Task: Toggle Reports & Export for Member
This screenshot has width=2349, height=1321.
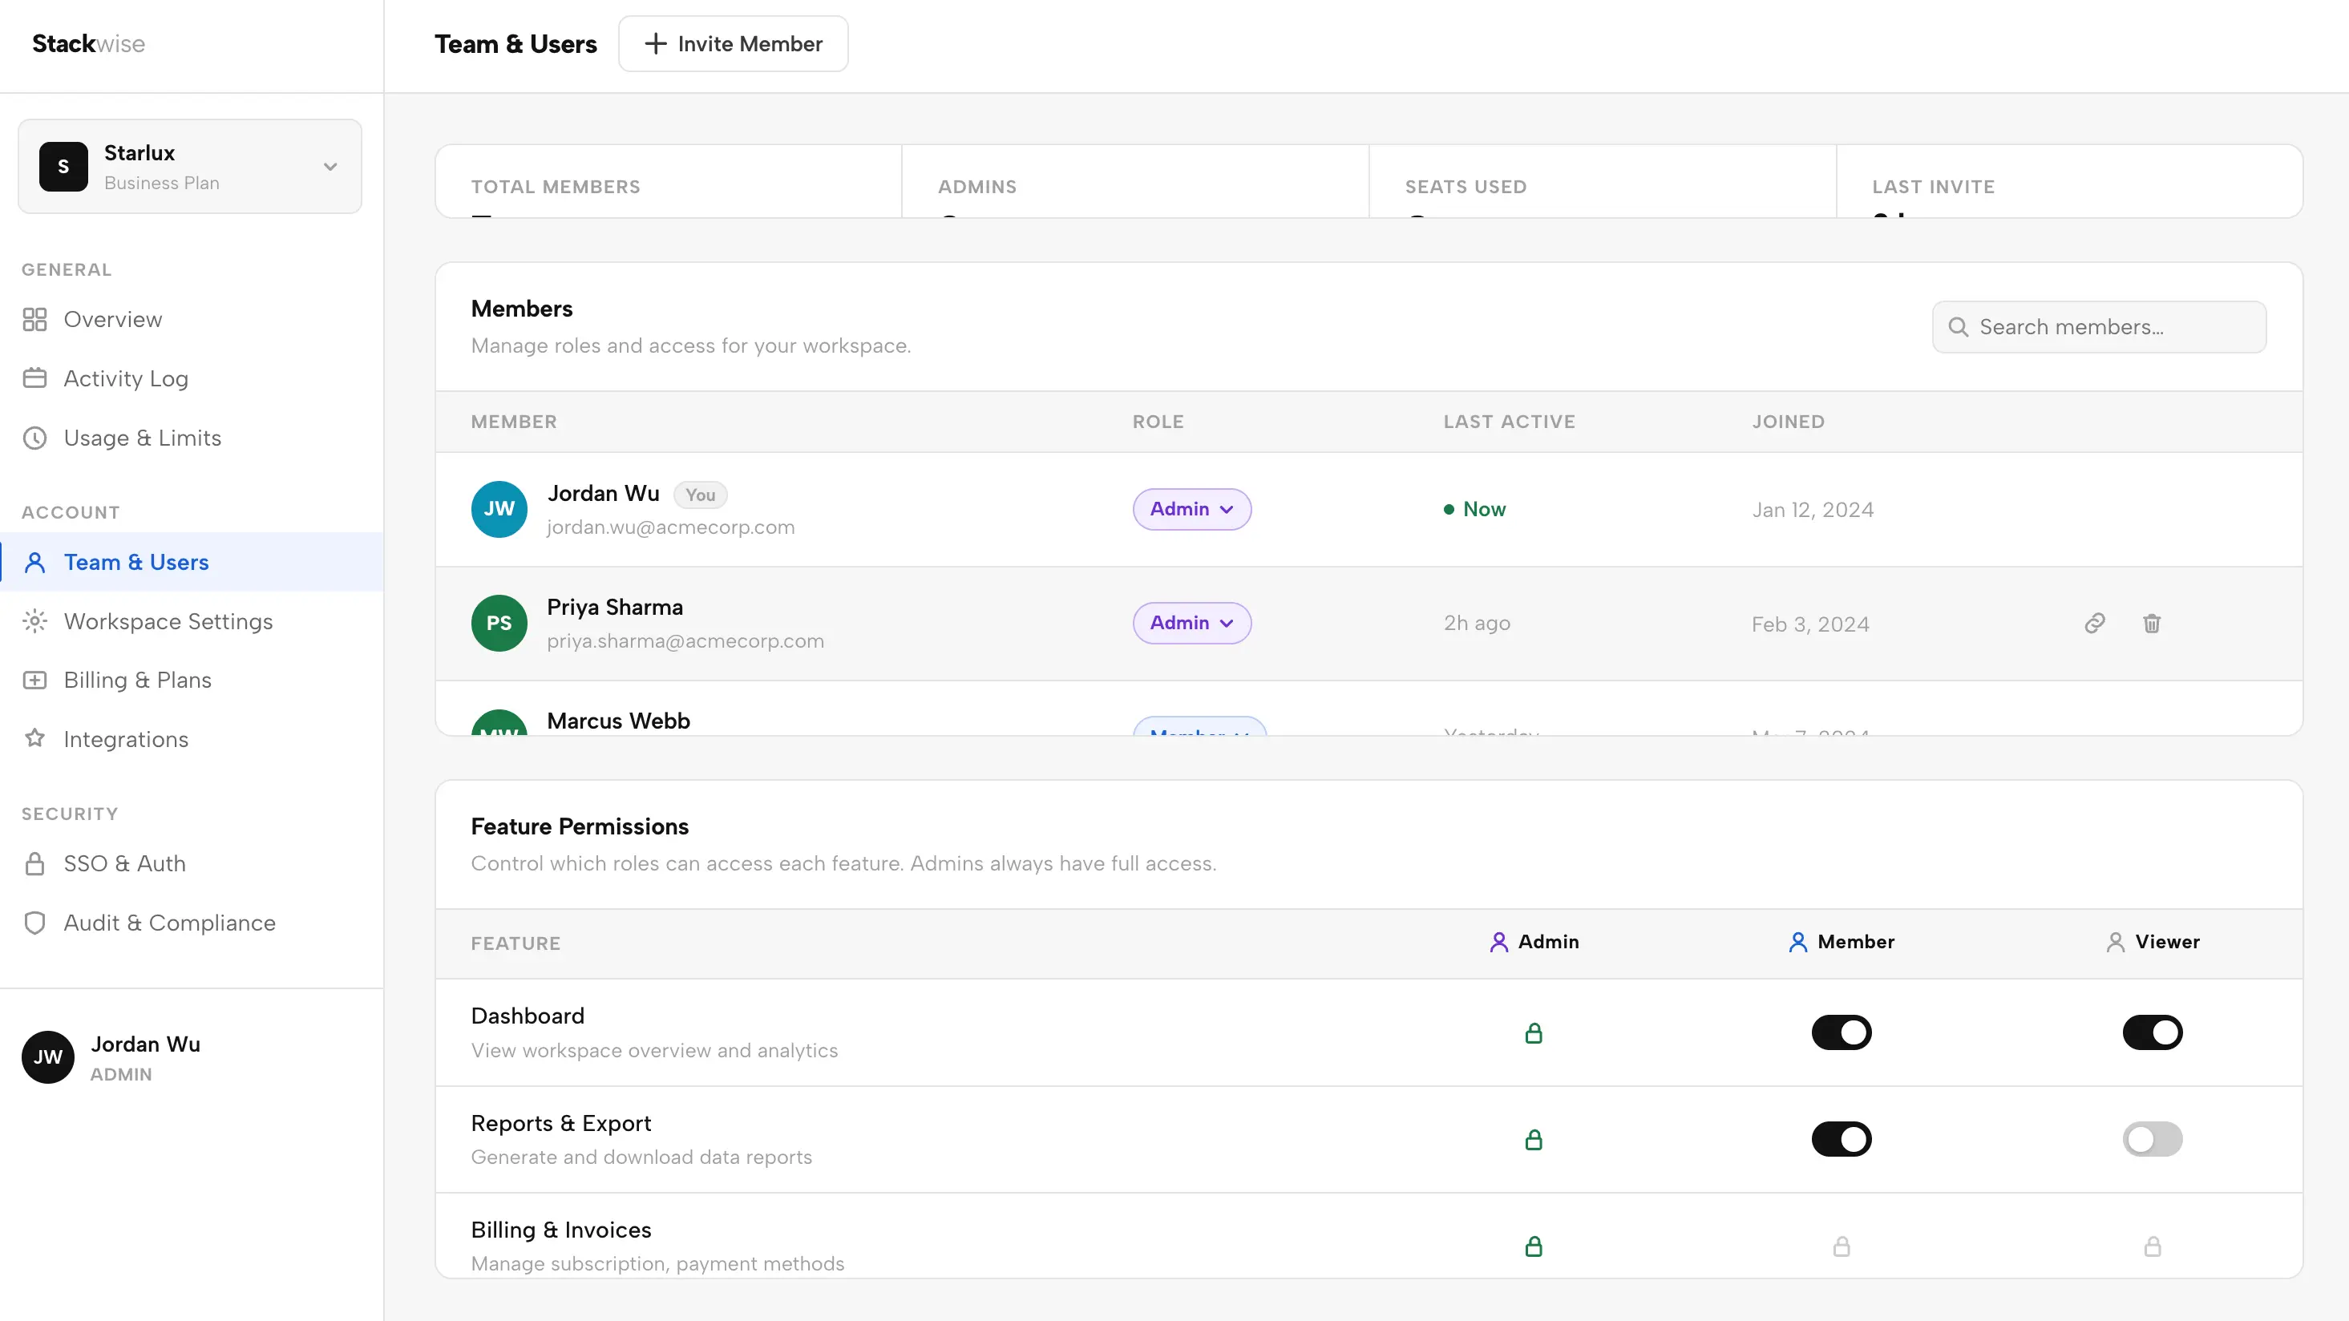Action: tap(1842, 1140)
